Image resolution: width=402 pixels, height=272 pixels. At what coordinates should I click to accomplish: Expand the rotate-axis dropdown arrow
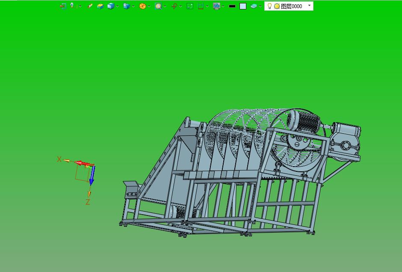(x=181, y=6)
